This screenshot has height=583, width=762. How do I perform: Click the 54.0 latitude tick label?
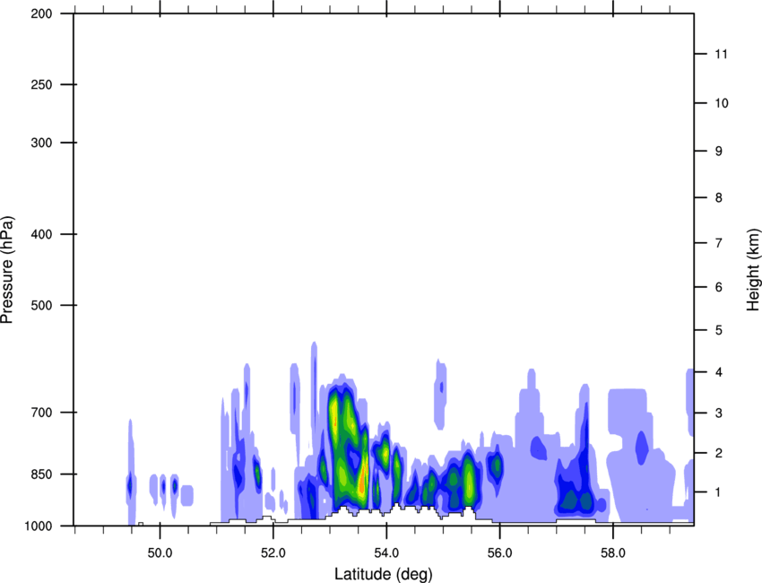pos(386,553)
